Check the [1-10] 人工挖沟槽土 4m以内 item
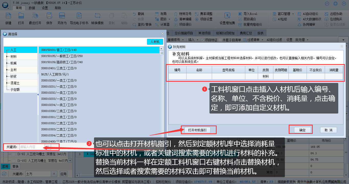The image size is (349, 184). 14,161
